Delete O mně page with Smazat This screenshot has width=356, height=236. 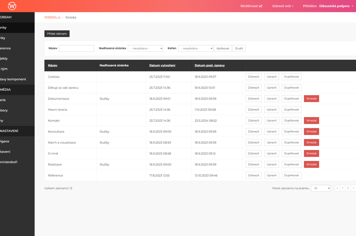pos(311,153)
